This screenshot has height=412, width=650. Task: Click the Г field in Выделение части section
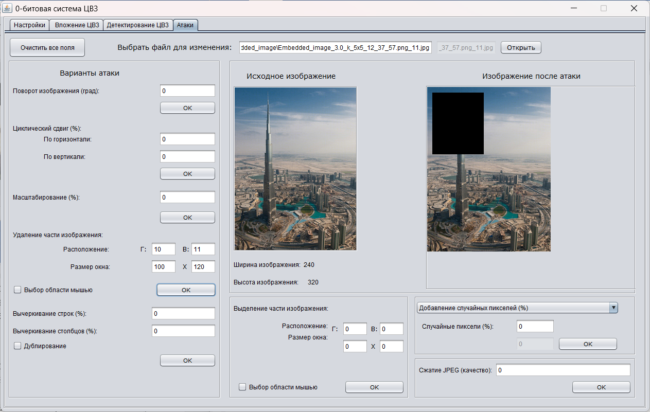[355, 329]
